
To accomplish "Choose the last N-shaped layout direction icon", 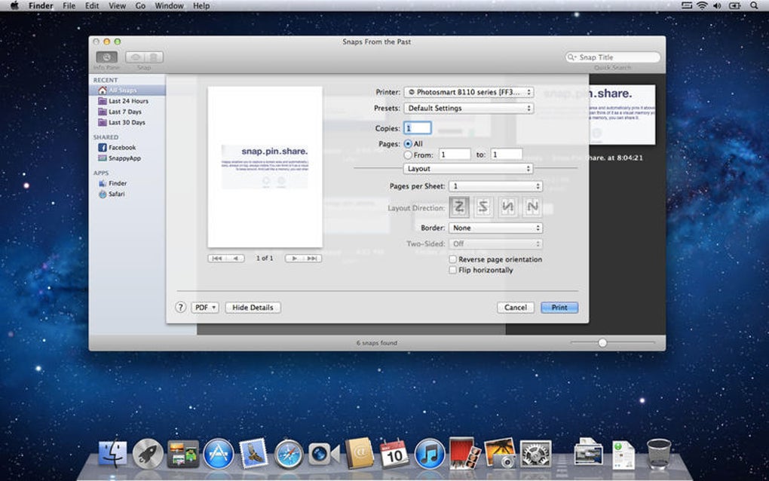I will tap(532, 207).
